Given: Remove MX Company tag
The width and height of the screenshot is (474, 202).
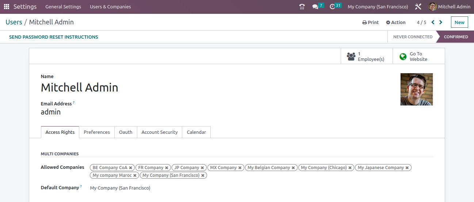Looking at the screenshot, I should (240, 168).
